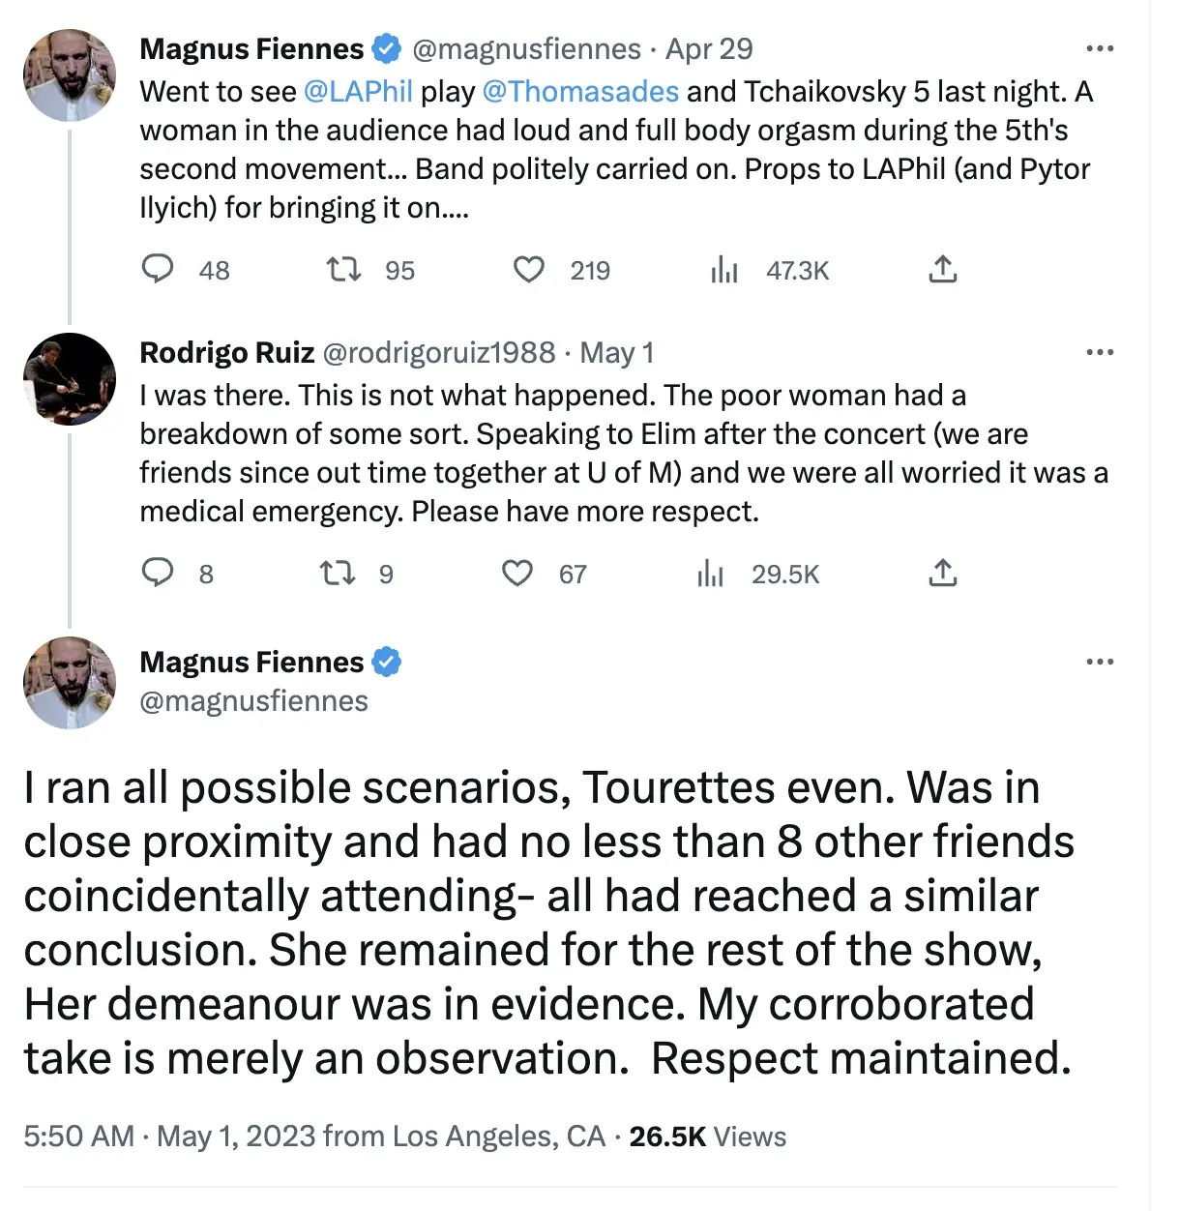The height and width of the screenshot is (1211, 1180).
Task: Click Magnus Fiennes' avatar on first tweet
Action: click(70, 75)
